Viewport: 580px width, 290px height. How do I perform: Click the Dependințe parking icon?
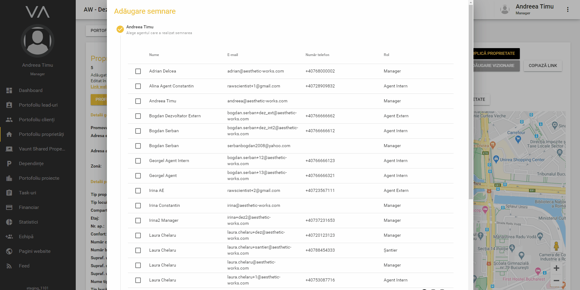tap(9, 164)
